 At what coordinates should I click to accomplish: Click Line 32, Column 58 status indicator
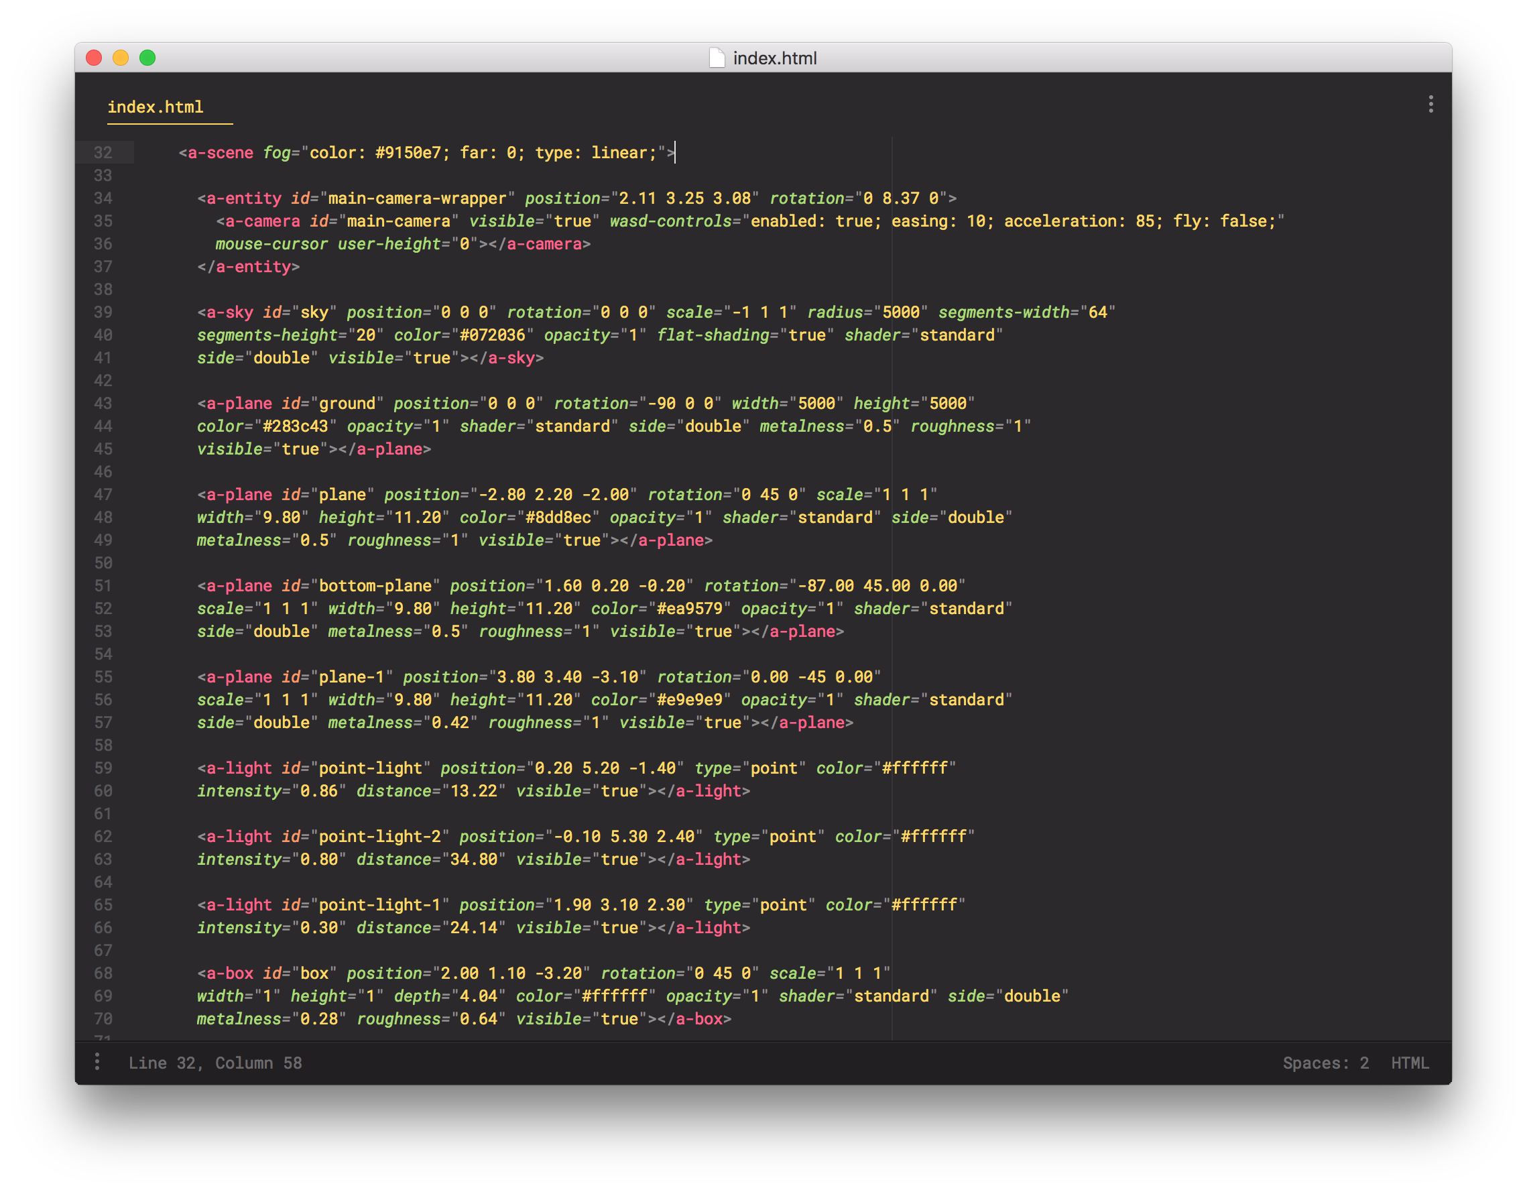tap(215, 1063)
